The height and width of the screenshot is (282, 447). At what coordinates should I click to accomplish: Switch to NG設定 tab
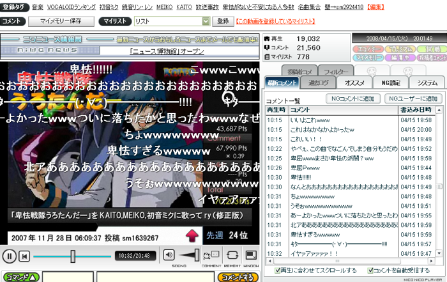pyautogui.click(x=391, y=83)
